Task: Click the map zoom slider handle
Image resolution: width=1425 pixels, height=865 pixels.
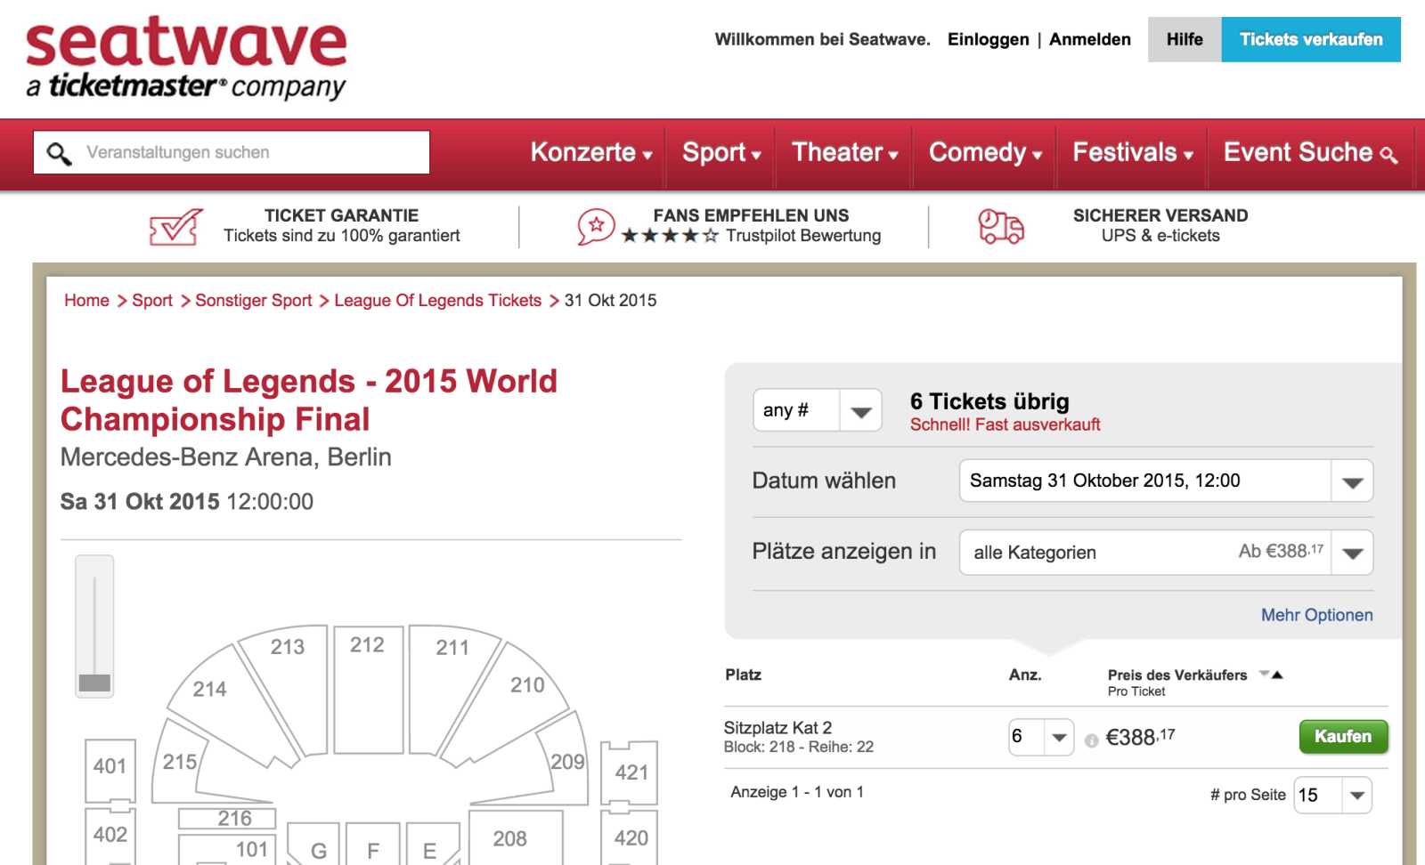Action: (x=94, y=683)
